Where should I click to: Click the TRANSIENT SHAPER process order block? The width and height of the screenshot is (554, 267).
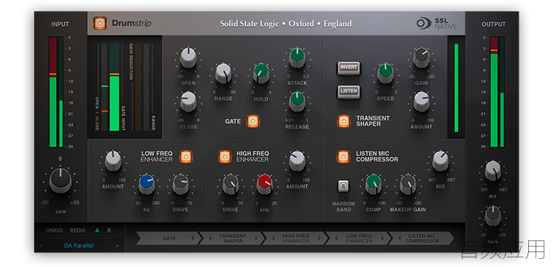232,238
